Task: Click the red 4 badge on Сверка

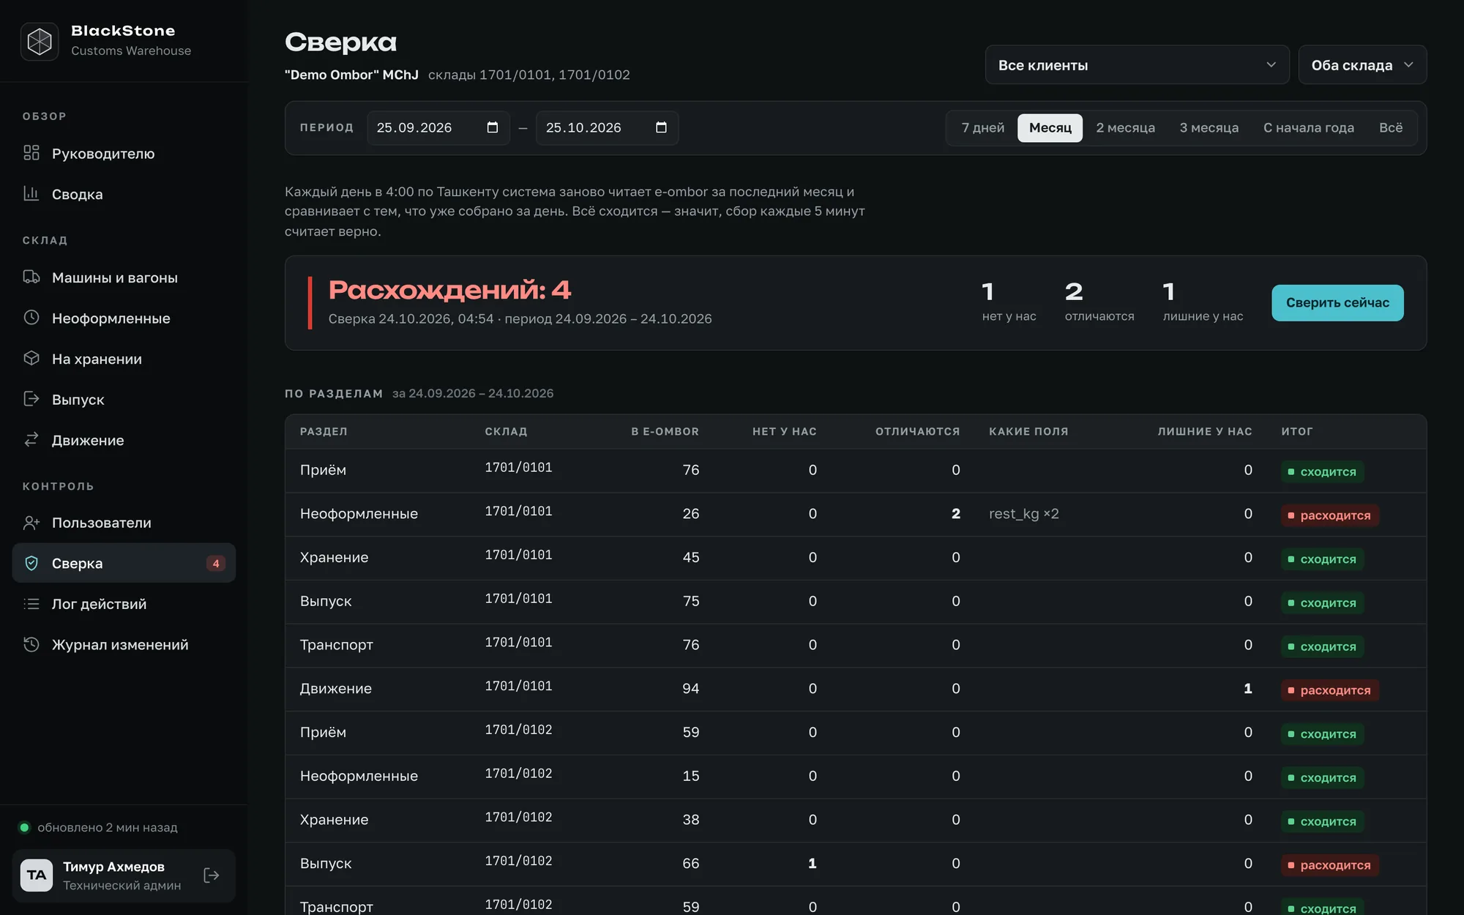Action: pyautogui.click(x=215, y=563)
